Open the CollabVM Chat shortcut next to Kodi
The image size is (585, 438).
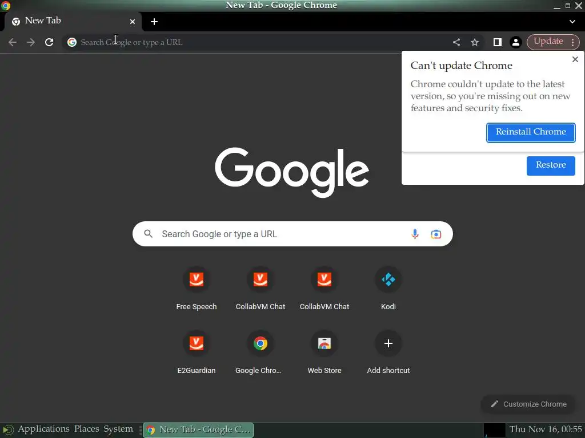click(x=324, y=288)
